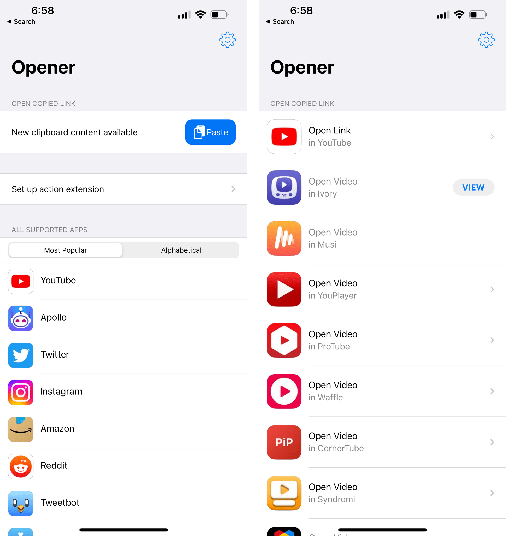Click the YouTube app icon

21,281
